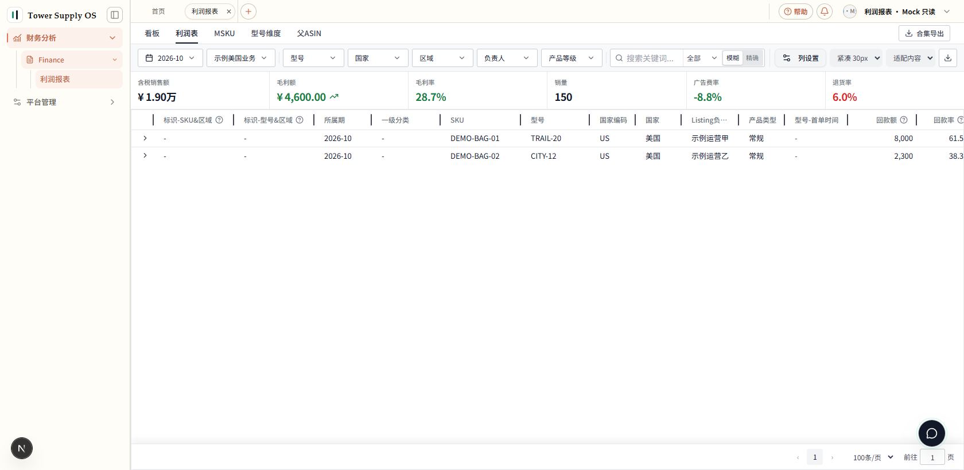
Task: Select 精确 search mode
Action: point(752,58)
